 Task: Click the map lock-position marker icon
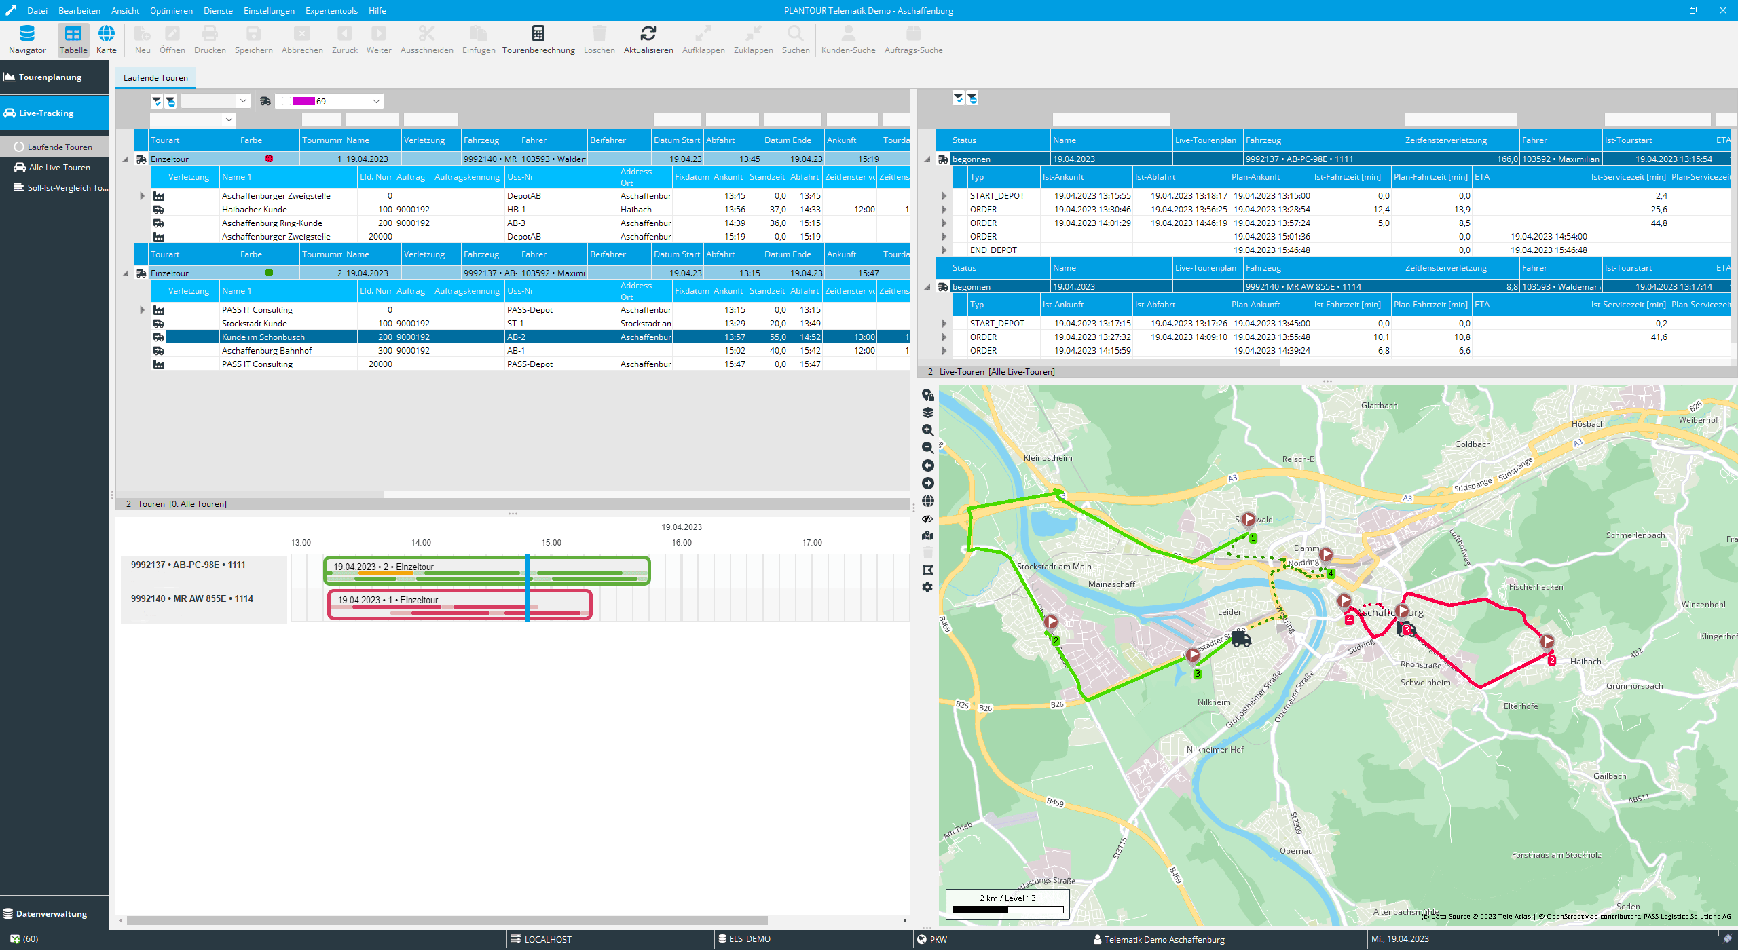(928, 395)
